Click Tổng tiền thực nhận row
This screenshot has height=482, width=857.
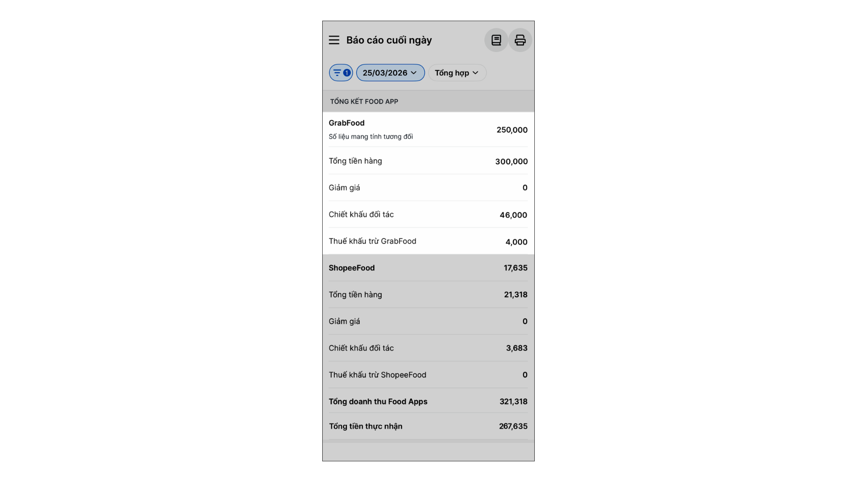(428, 426)
